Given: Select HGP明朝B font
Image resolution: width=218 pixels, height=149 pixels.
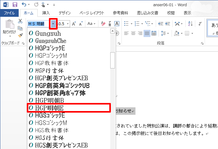Looking at the screenshot, I should pos(69,100).
